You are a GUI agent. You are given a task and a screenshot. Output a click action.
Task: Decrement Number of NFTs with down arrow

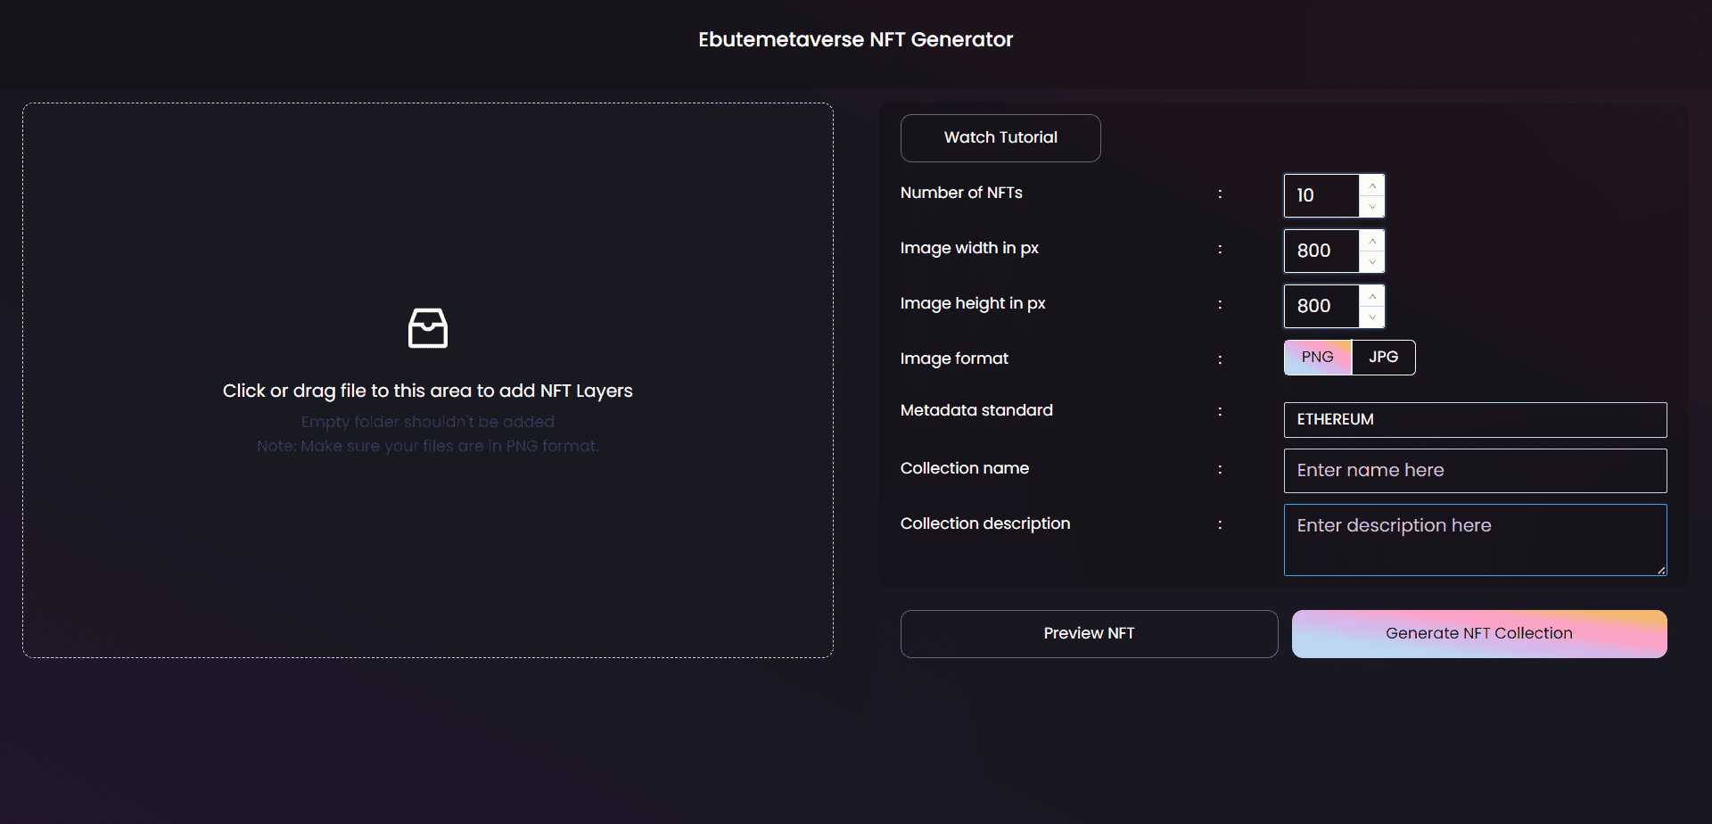point(1372,207)
